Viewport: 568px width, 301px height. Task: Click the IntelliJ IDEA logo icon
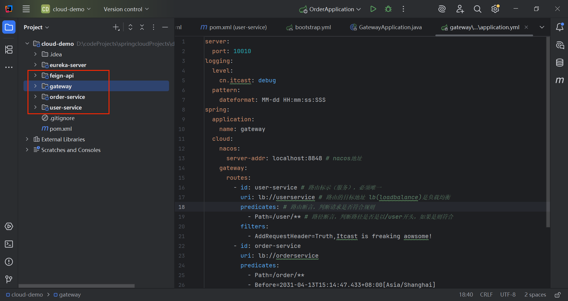coord(9,9)
